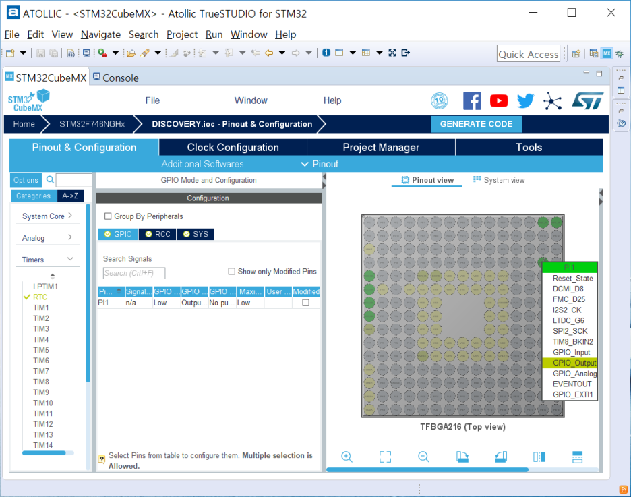
Task: Click the 10-year anniversary badge icon
Action: tap(440, 100)
